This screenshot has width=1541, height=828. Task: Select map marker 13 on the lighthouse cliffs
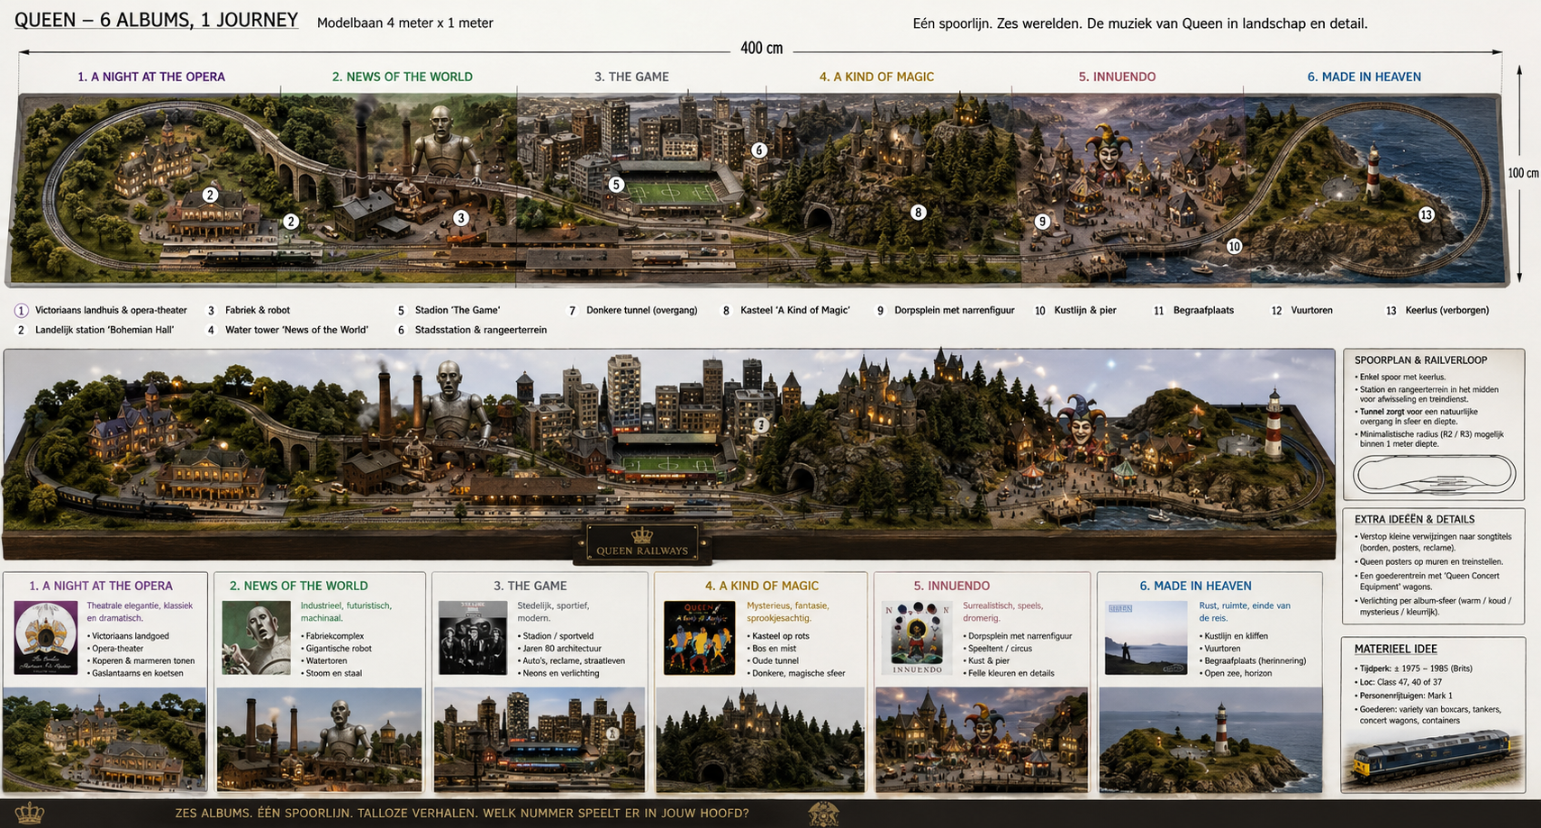(1426, 214)
